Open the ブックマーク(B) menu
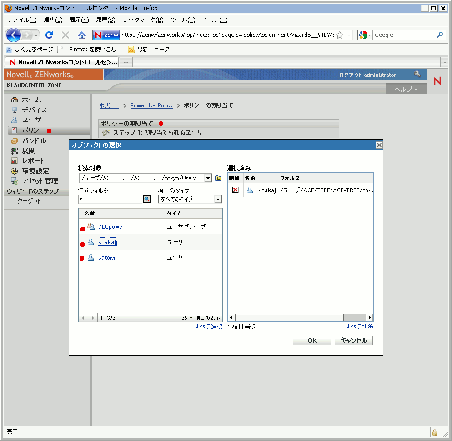The width and height of the screenshot is (452, 441). (x=143, y=20)
